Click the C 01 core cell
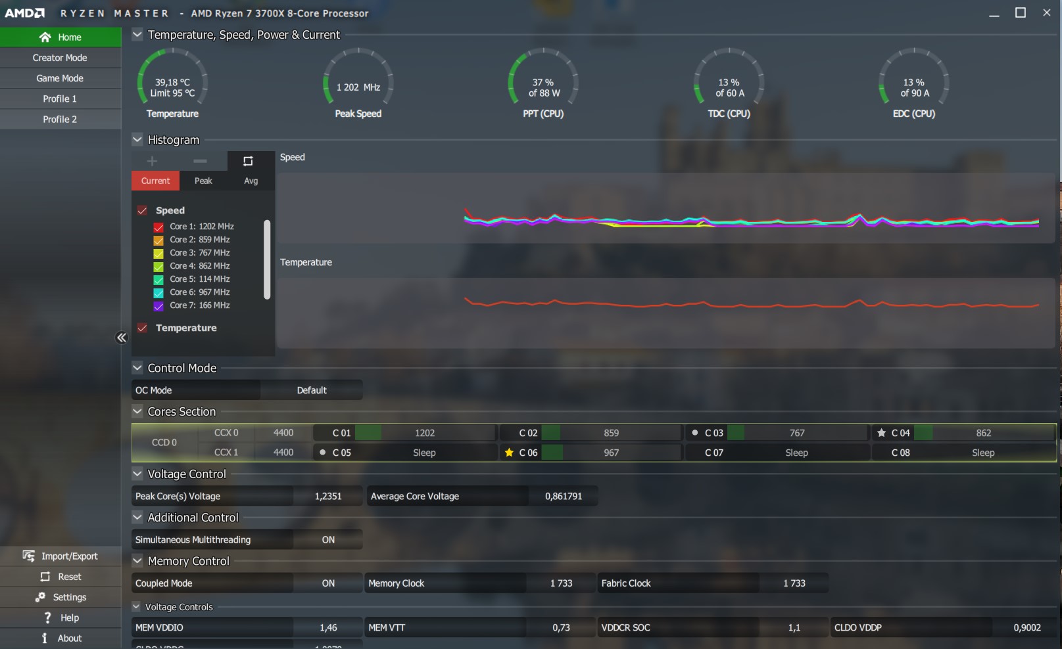The image size is (1062, 649). point(404,433)
